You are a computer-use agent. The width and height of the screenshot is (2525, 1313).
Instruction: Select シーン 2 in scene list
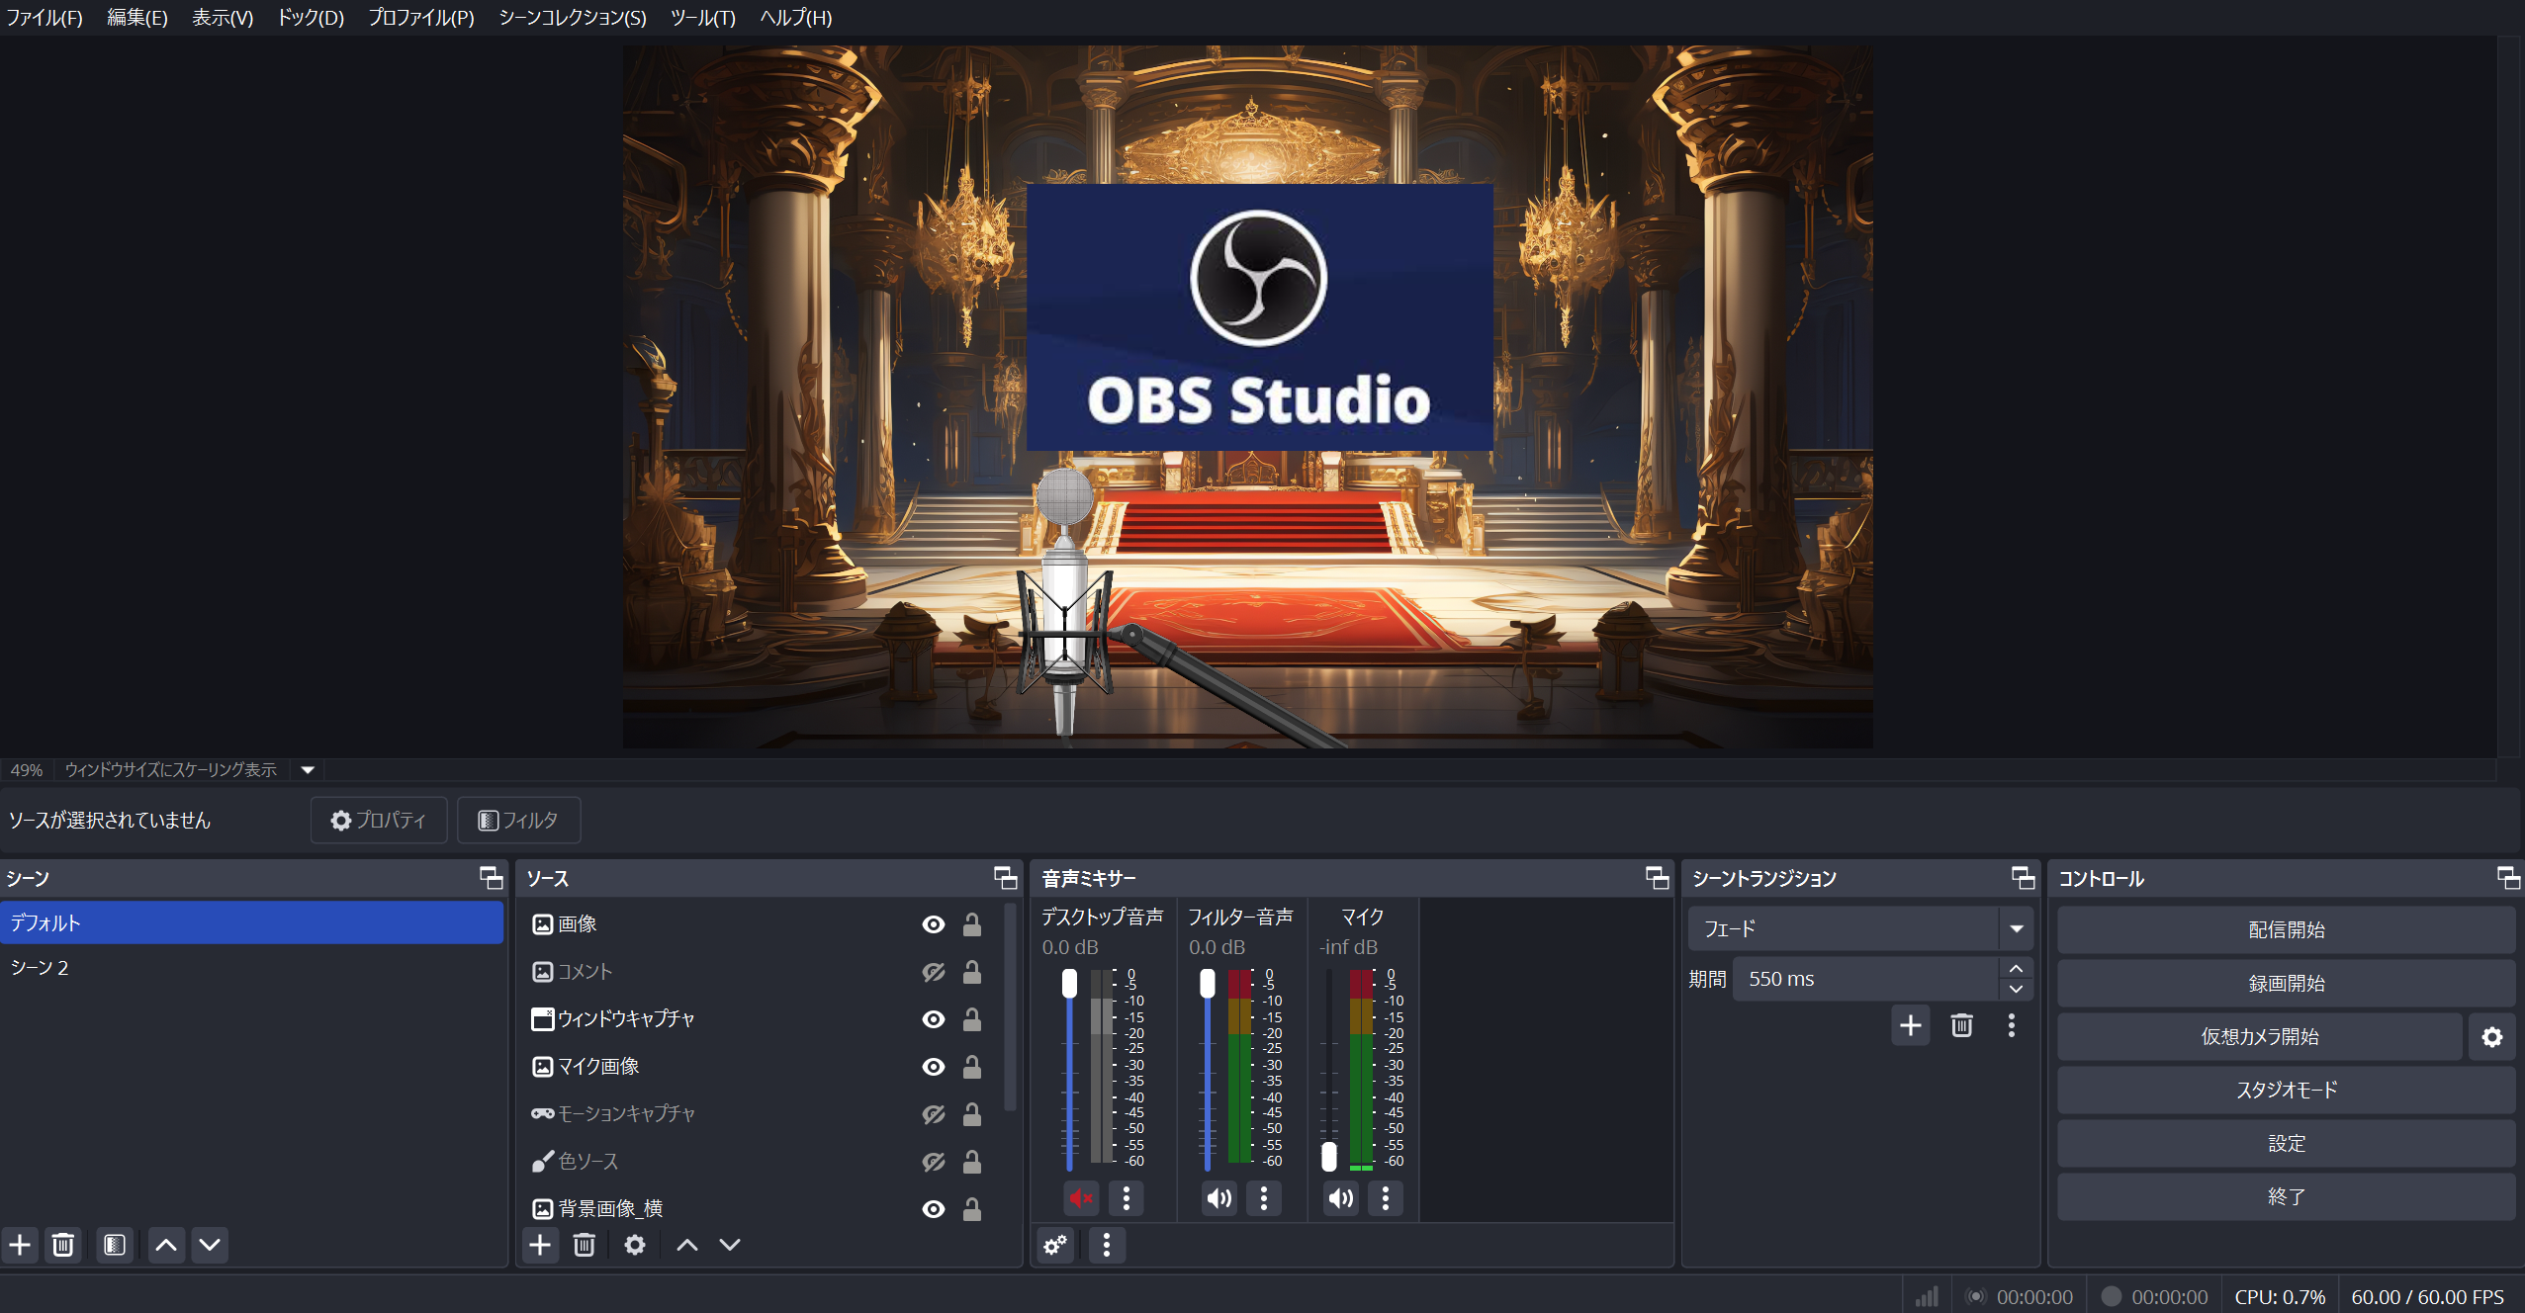coord(252,968)
